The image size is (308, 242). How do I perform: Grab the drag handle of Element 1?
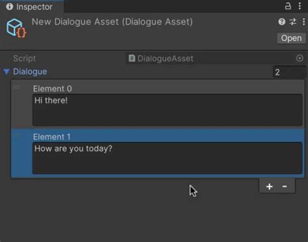(x=18, y=135)
